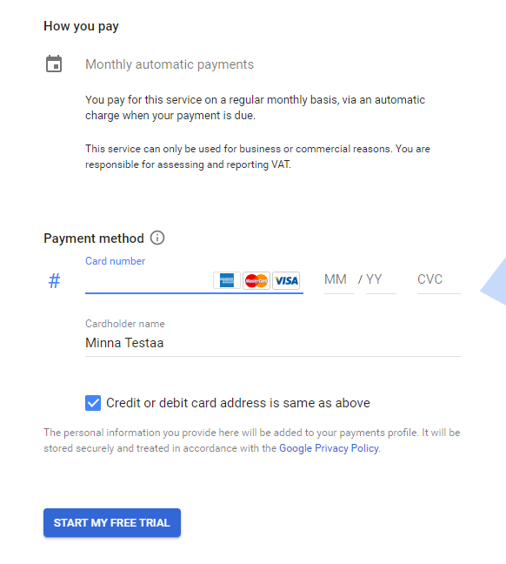Viewport: 506px width, 564px height.
Task: Click the card address same as above label
Action: (238, 403)
